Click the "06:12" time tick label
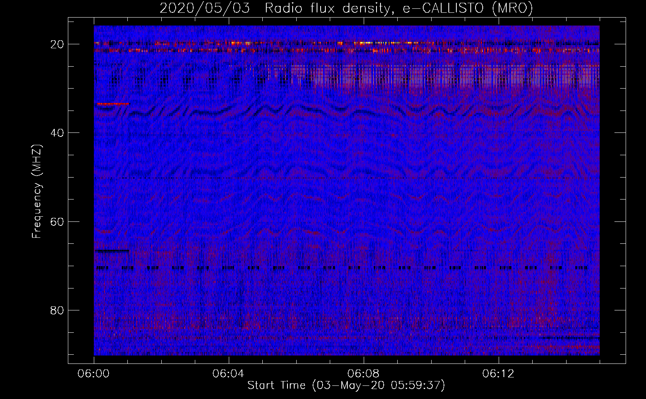This screenshot has height=399, width=646. (x=499, y=374)
